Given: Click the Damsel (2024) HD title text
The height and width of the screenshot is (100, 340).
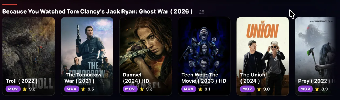Looking at the screenshot, I should pos(136,78).
